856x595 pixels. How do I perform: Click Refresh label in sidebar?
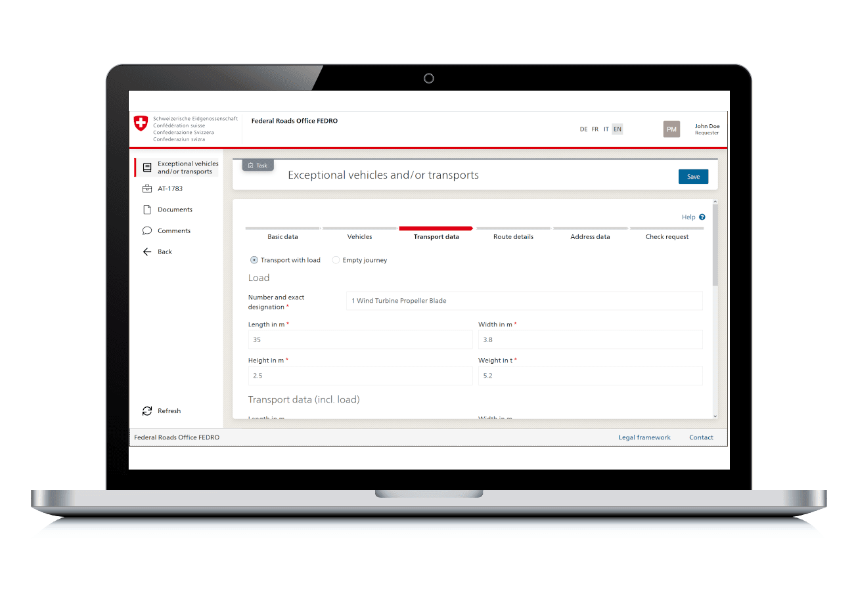tap(169, 410)
